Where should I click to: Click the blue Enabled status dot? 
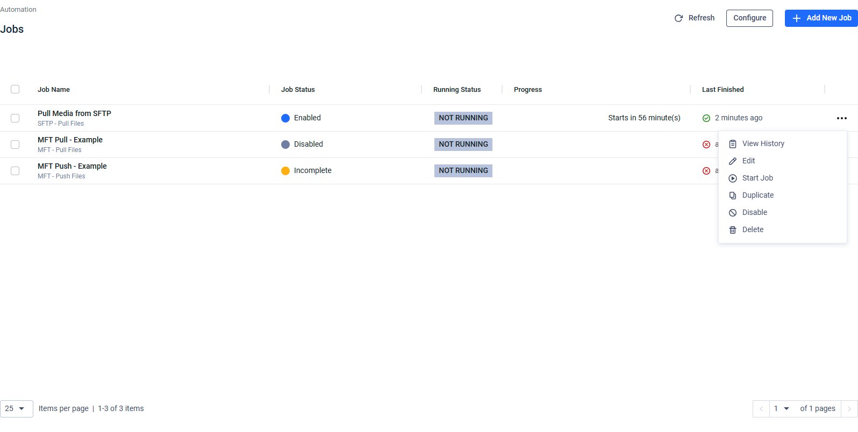[285, 118]
